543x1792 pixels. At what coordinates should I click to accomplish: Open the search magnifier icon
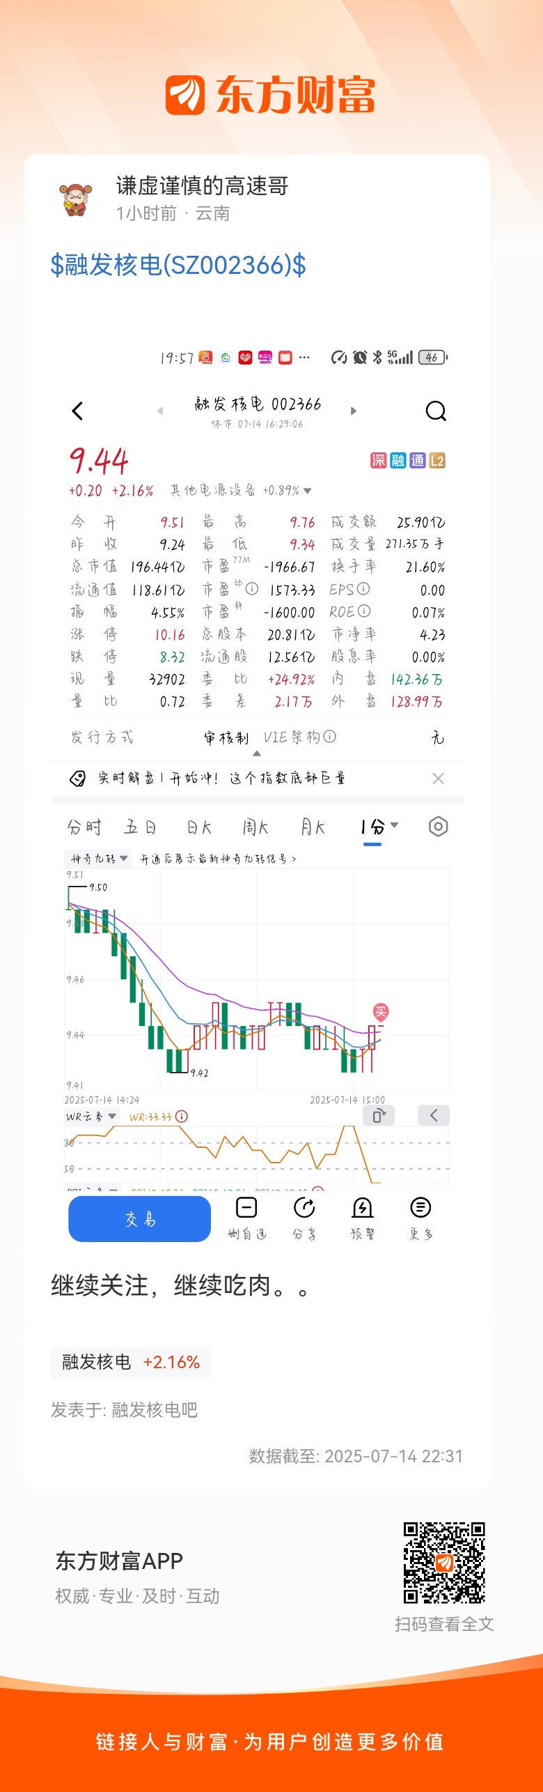point(436,411)
